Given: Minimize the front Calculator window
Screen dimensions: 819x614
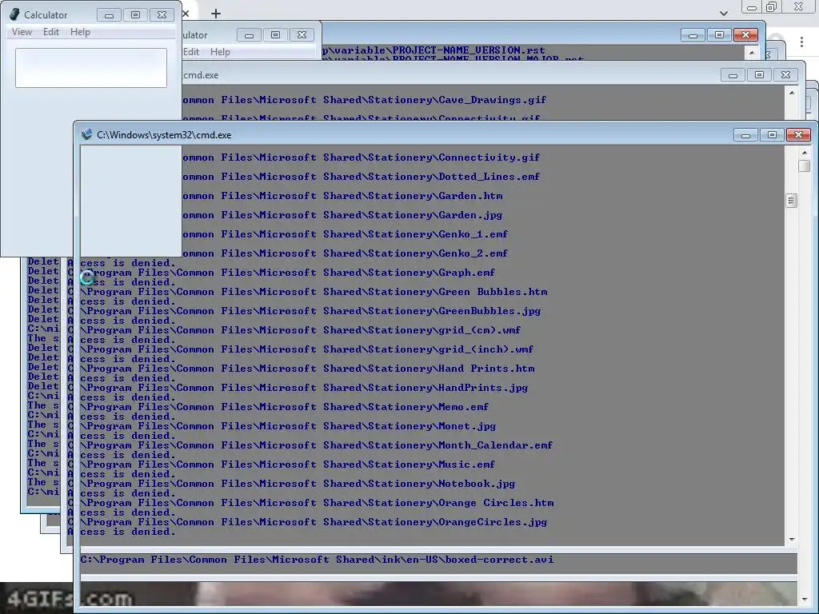Looking at the screenshot, I should pyautogui.click(x=109, y=15).
